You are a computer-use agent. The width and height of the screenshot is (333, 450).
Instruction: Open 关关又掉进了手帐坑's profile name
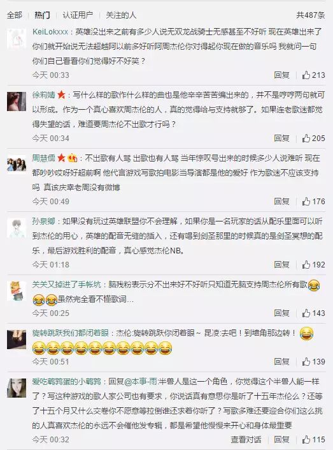coord(66,285)
